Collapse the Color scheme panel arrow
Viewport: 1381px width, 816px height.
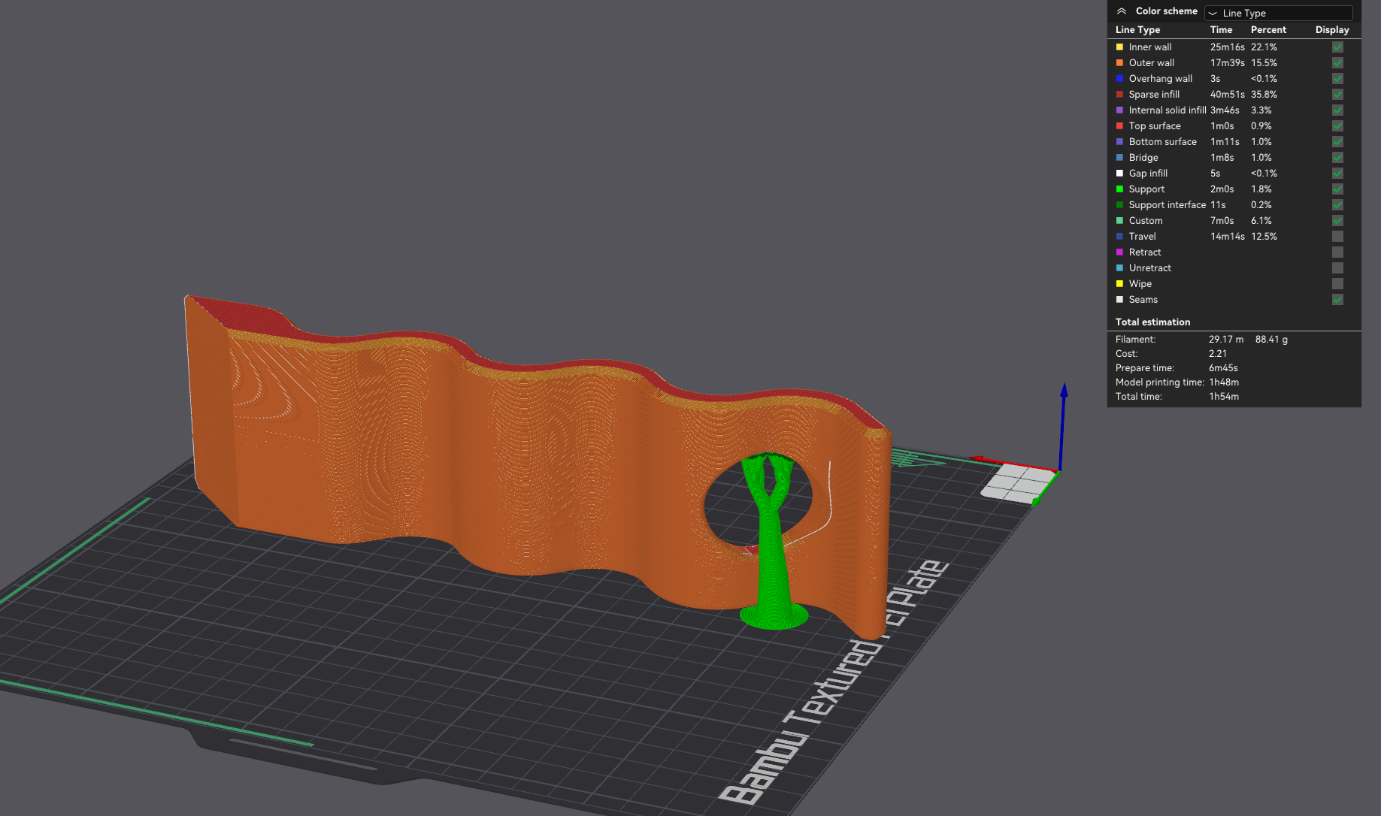point(1121,11)
